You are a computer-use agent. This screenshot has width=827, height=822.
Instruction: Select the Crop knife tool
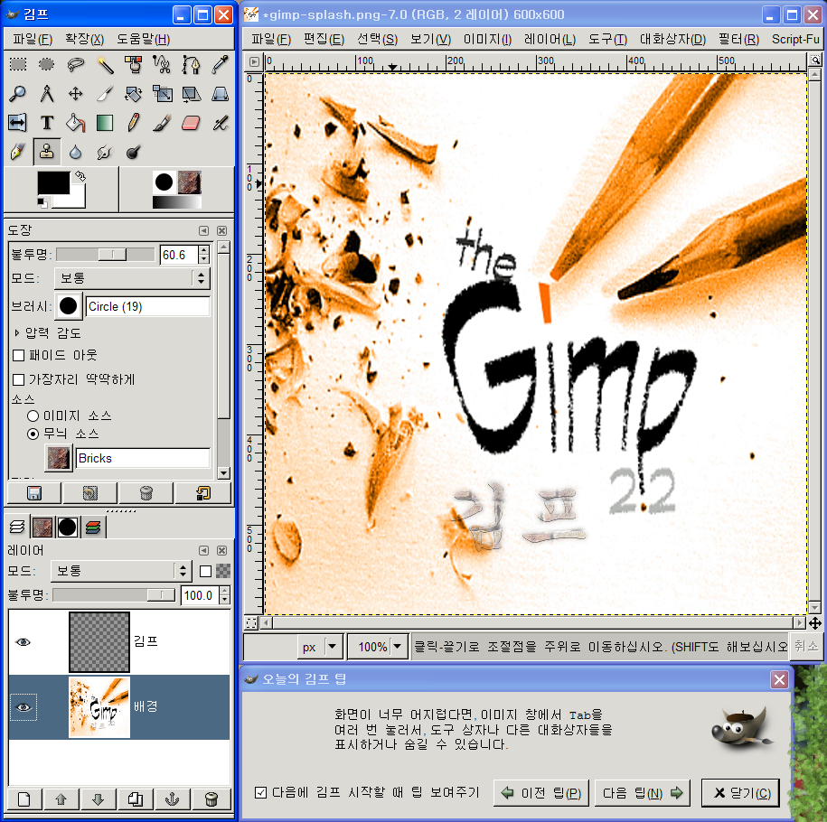[105, 94]
